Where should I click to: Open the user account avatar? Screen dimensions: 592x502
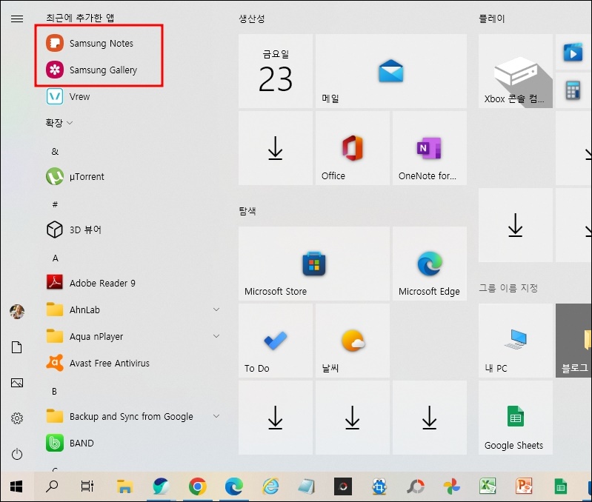17,312
